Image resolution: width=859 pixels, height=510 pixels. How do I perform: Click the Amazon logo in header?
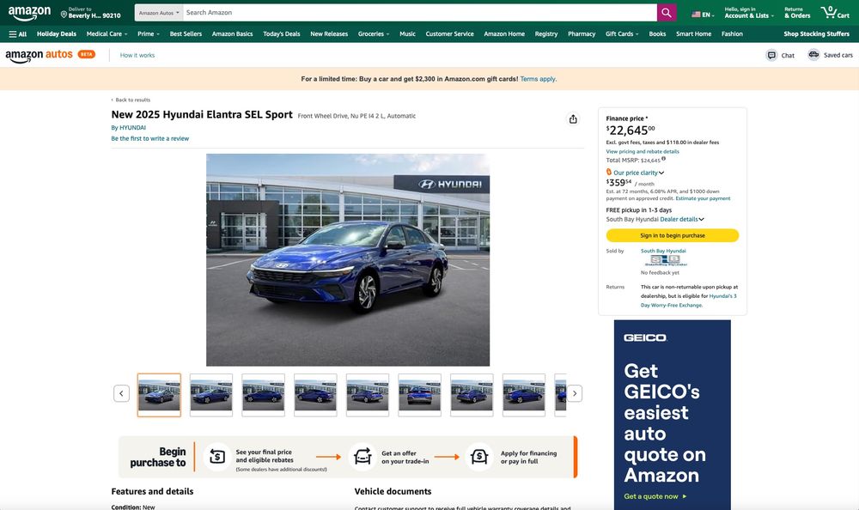(29, 13)
